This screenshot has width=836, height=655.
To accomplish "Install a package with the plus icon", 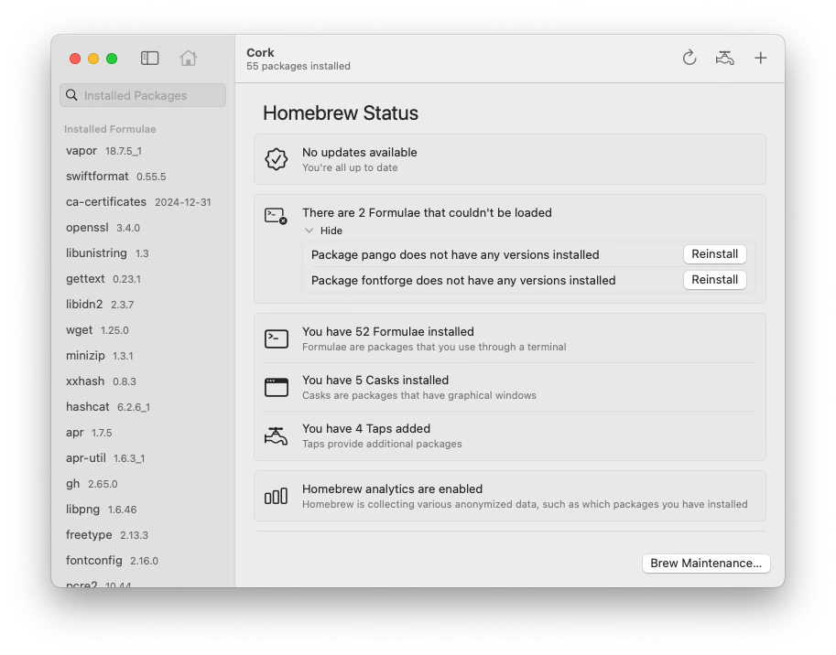I will pos(760,58).
